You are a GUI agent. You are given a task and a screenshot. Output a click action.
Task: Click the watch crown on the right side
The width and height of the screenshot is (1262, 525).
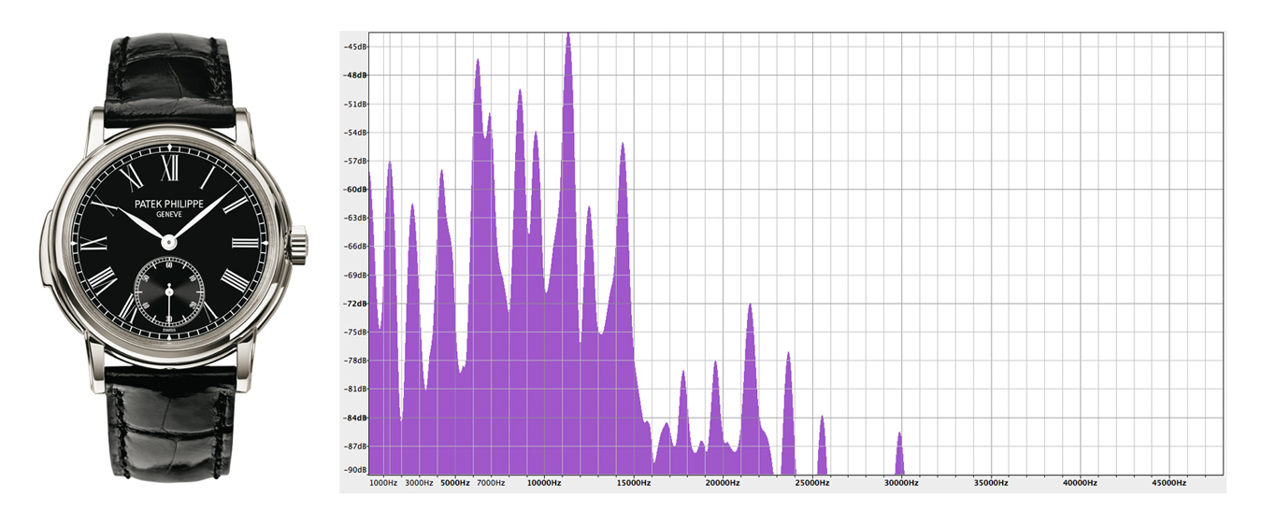click(x=298, y=245)
